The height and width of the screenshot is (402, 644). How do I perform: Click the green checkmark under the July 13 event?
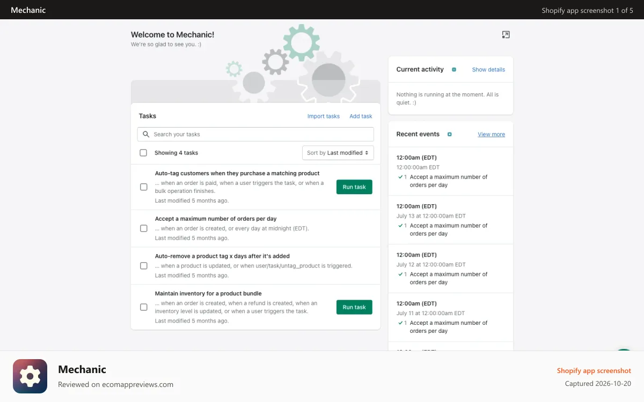tap(400, 226)
